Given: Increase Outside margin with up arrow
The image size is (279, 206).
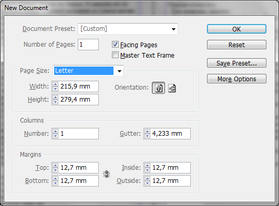Looking at the screenshot, I should 147,179.
